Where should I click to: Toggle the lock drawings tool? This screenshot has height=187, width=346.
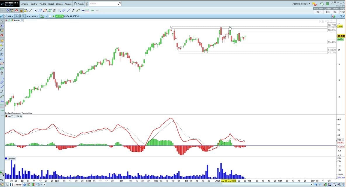(21, 11)
